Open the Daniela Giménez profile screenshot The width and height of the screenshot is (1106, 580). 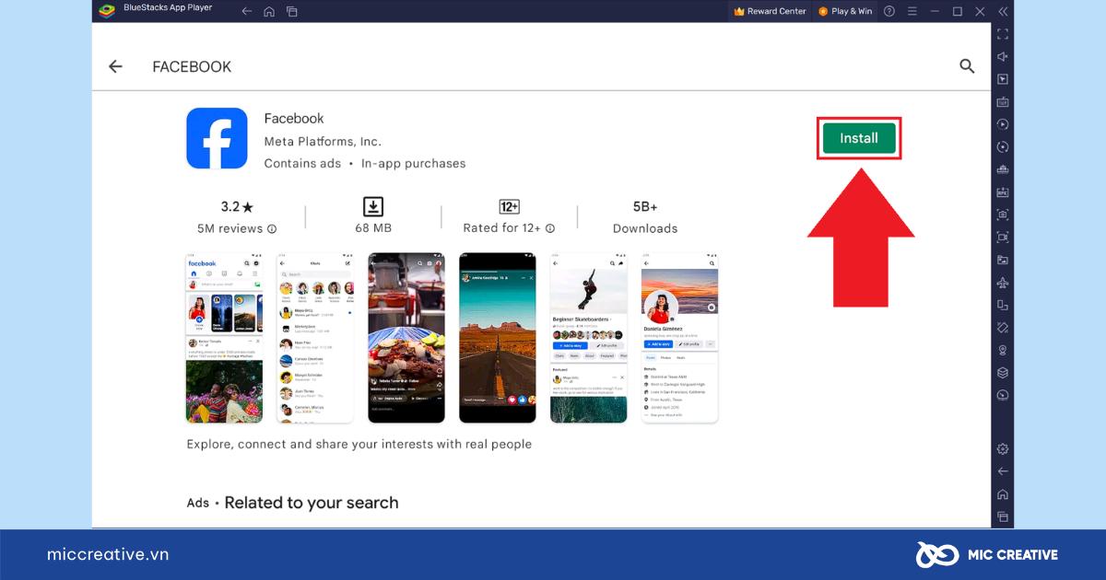click(679, 338)
